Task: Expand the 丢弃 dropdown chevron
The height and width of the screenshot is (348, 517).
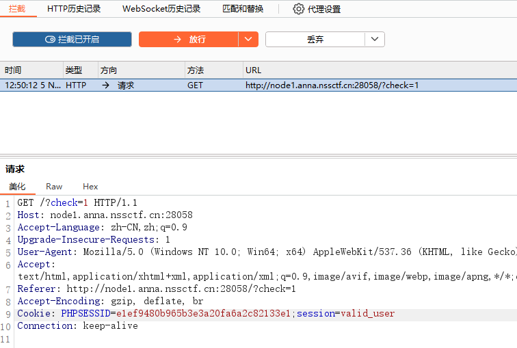Action: (374, 40)
